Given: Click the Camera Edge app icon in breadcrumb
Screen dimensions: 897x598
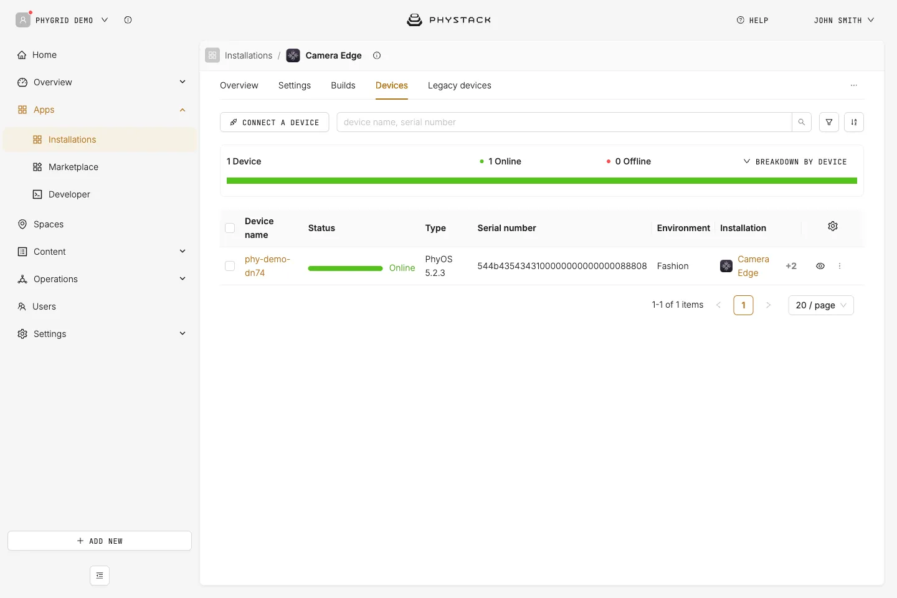Looking at the screenshot, I should click(293, 55).
